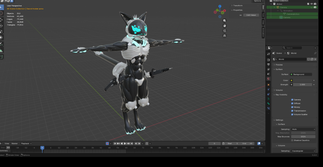Screen dimensions: 323x167
Task: Select the Cursor tool in left toolbar
Action: click(x=1, y=13)
